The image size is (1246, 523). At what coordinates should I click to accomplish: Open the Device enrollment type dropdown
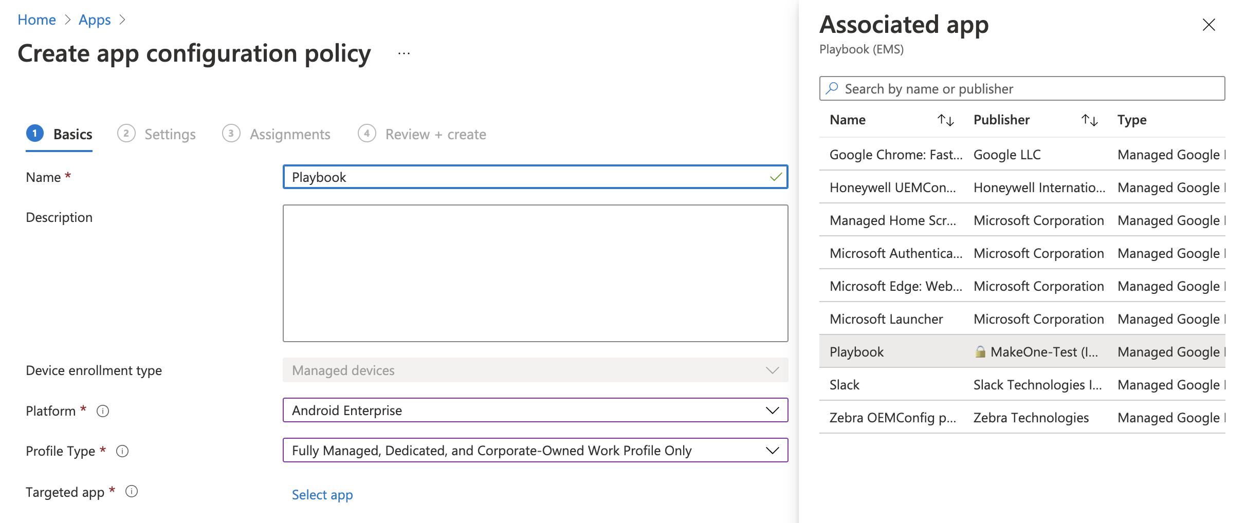point(535,370)
